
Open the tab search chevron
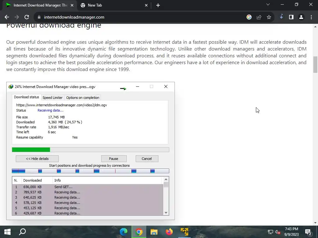click(x=268, y=4)
